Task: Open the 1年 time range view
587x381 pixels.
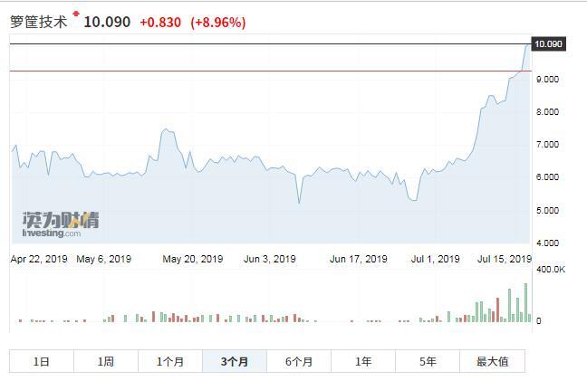Action: pos(363,361)
